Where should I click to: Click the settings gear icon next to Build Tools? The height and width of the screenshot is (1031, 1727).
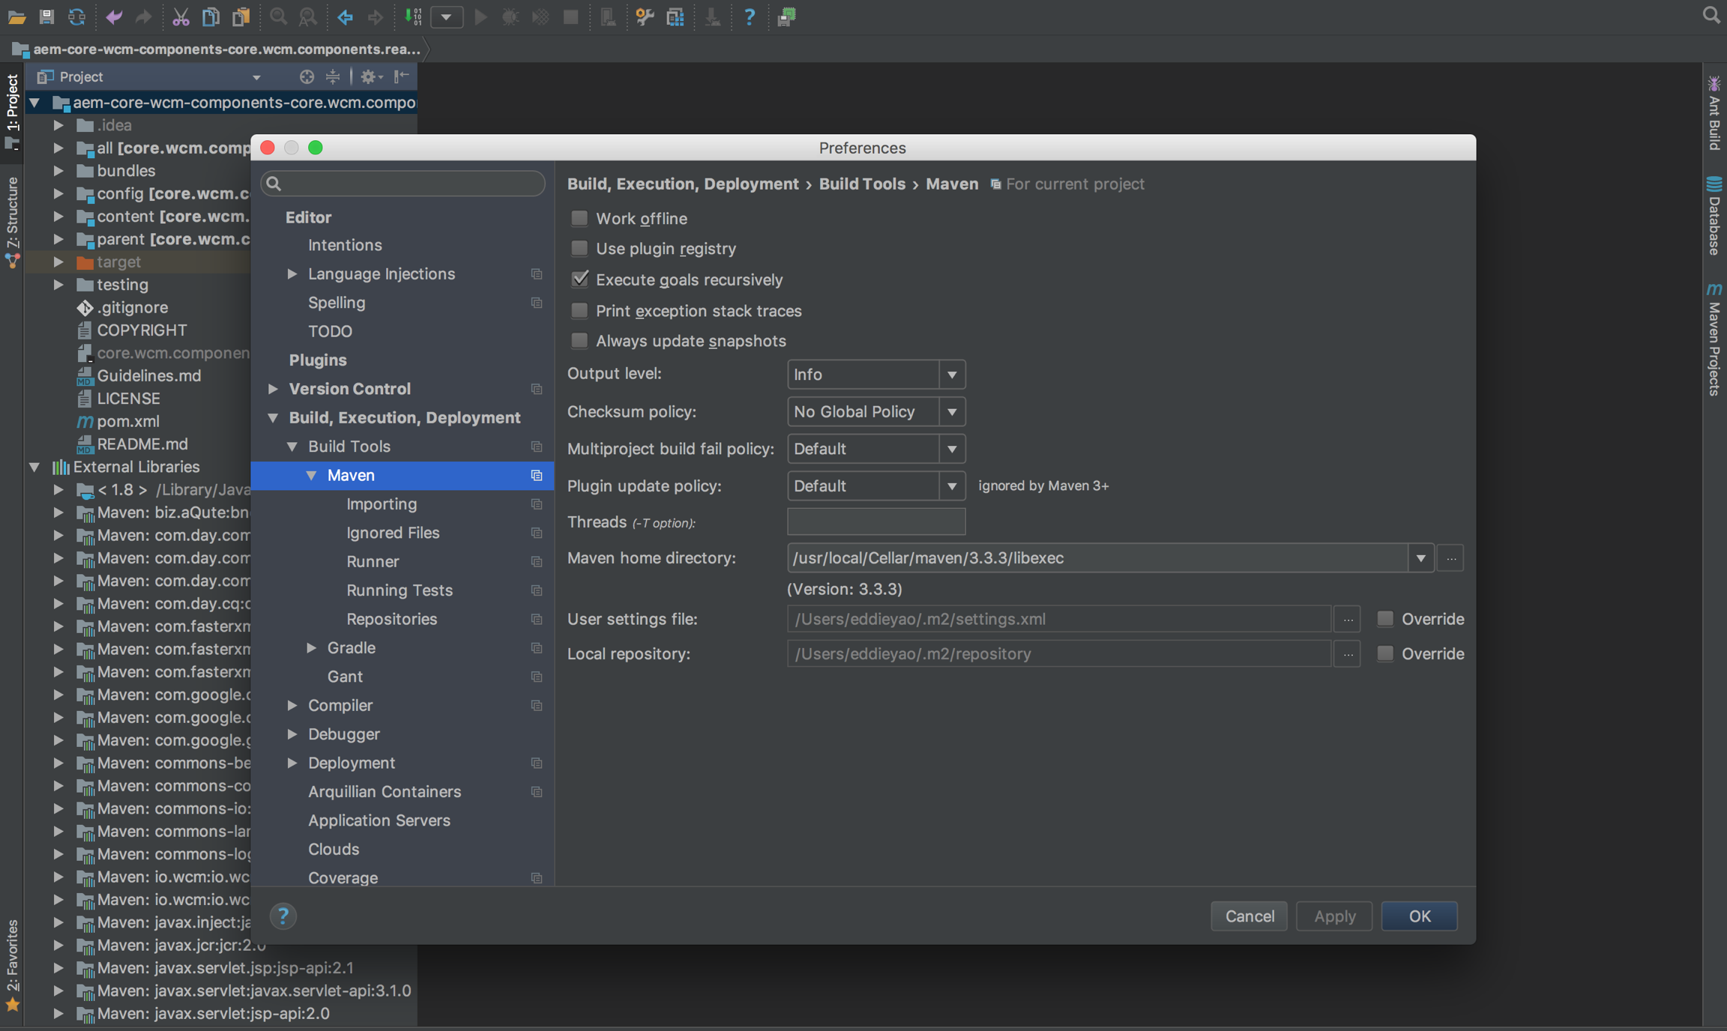(535, 447)
